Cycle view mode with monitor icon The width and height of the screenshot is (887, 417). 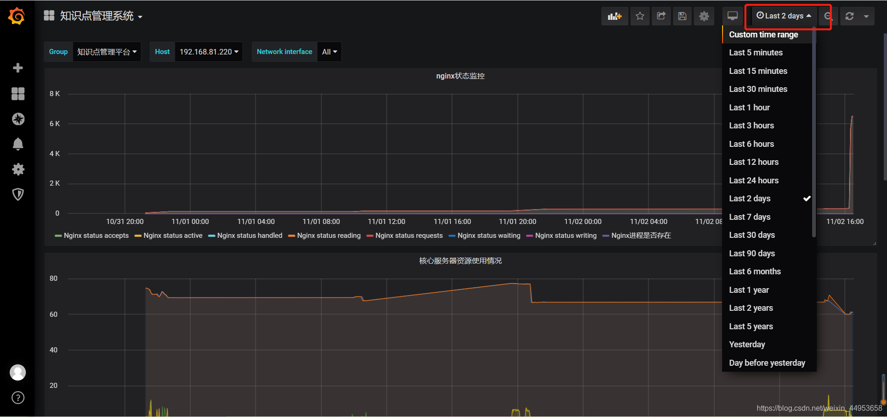click(x=733, y=16)
